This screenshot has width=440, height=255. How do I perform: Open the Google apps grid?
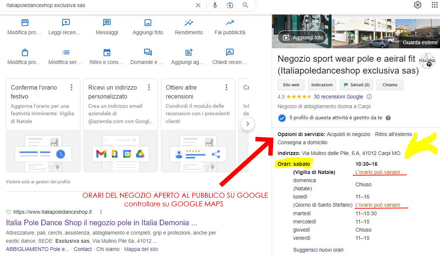point(434,5)
